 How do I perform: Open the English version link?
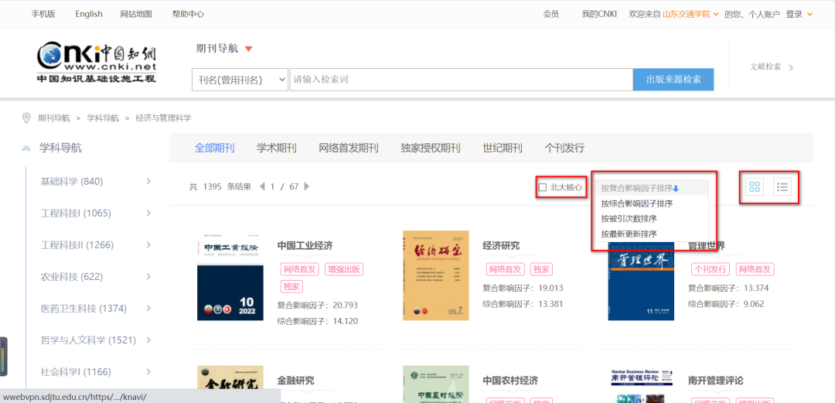pos(89,14)
